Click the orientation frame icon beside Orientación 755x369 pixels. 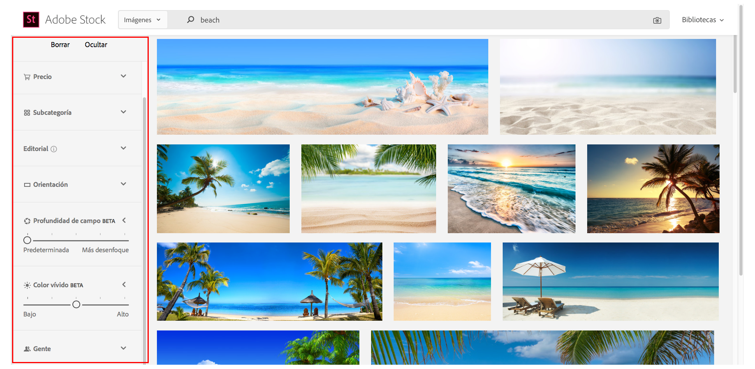click(x=27, y=184)
